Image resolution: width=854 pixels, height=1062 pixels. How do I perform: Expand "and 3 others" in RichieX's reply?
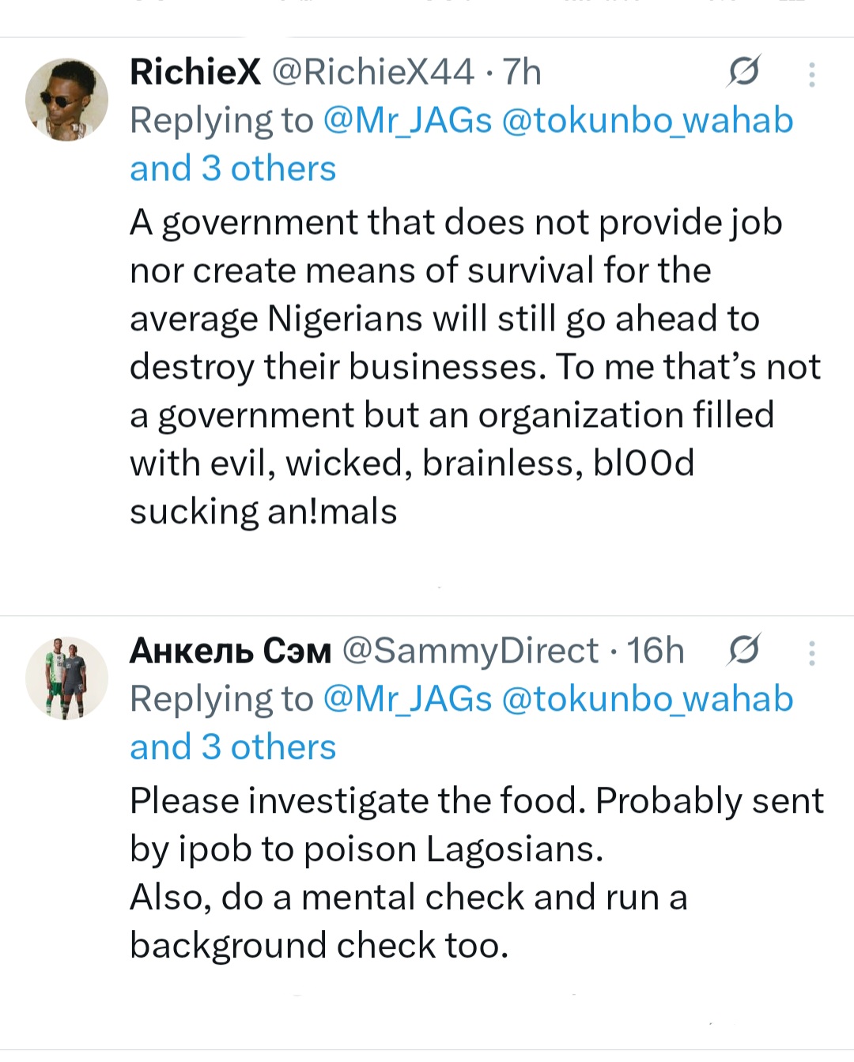click(233, 169)
